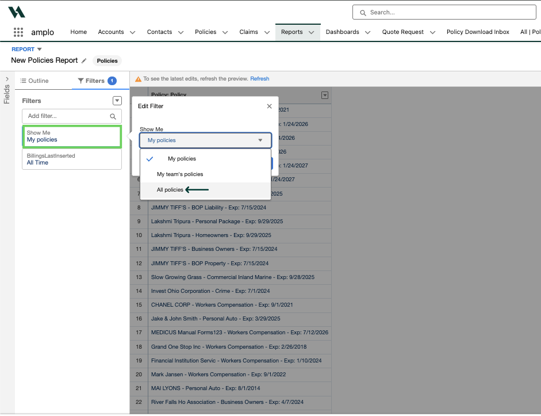Click the pencil icon beside New Policies Report
Viewport: 541px width, 416px height.
pos(84,61)
